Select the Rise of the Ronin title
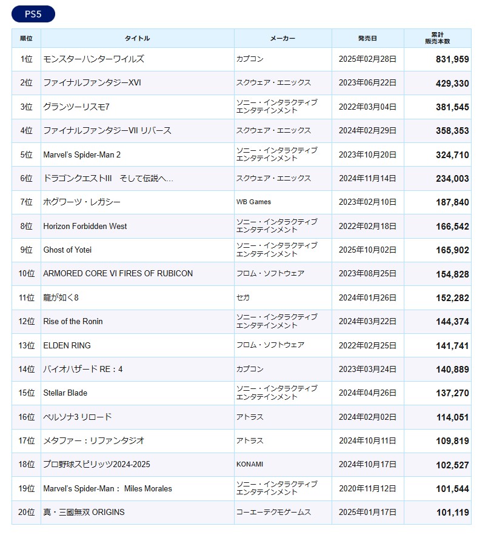The image size is (488, 538). (73, 321)
